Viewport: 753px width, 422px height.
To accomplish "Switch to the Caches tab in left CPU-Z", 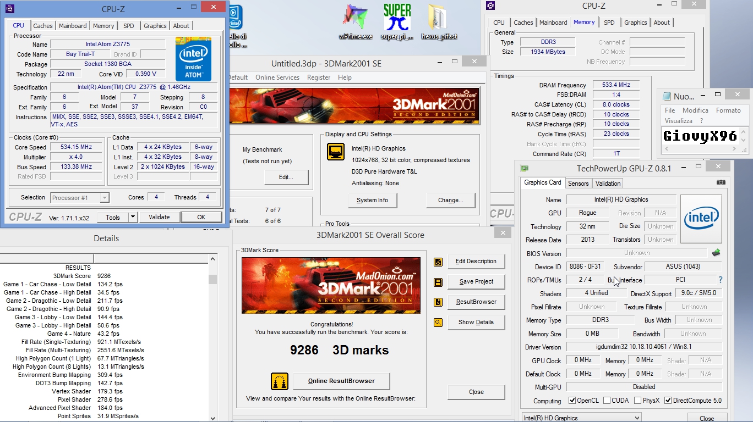I will click(43, 26).
